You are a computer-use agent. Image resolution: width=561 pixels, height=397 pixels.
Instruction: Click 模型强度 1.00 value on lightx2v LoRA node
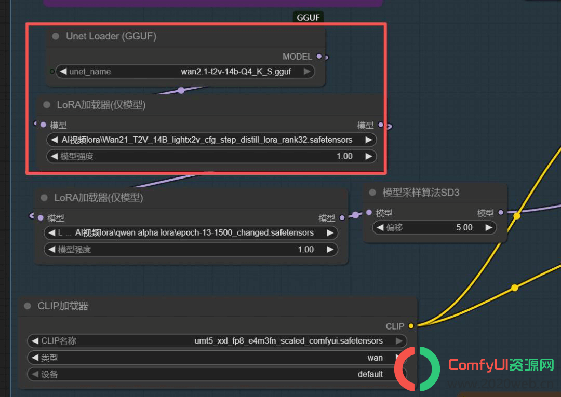point(344,156)
